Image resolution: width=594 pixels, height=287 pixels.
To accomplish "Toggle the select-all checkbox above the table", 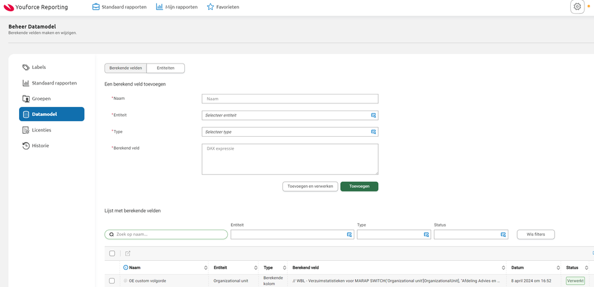I will [x=112, y=254].
